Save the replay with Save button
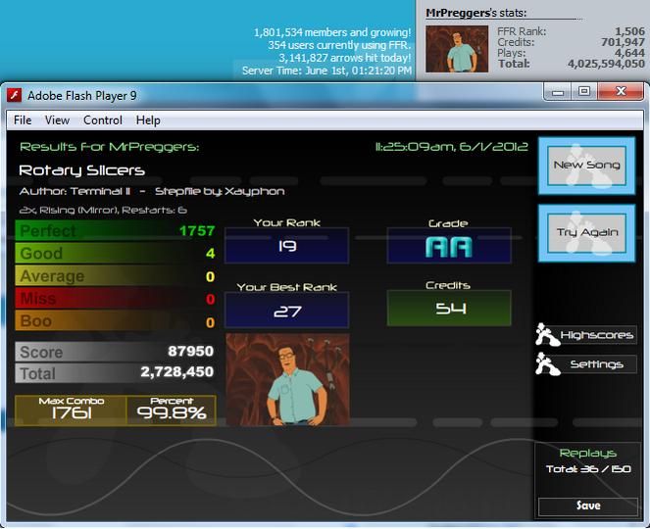 click(x=588, y=505)
